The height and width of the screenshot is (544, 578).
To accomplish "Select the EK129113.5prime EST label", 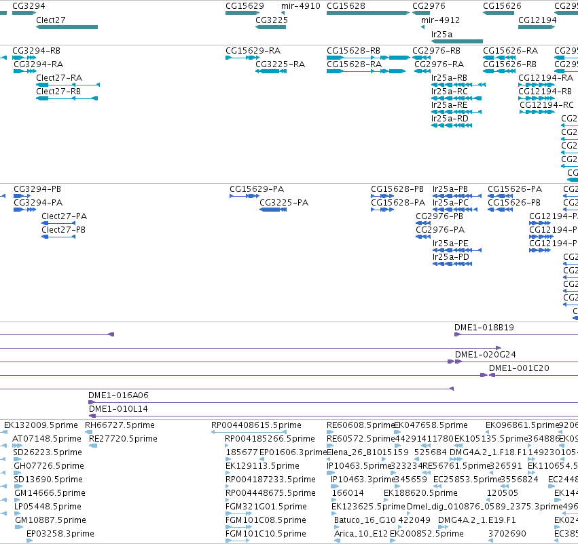I will click(262, 467).
